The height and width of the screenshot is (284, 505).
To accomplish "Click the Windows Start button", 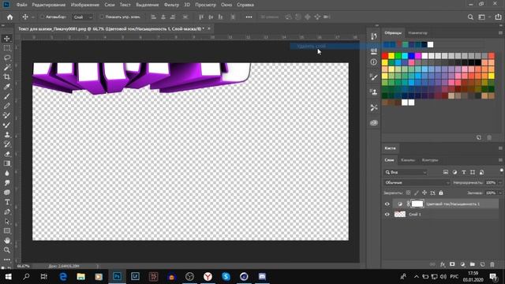I will tap(9, 277).
